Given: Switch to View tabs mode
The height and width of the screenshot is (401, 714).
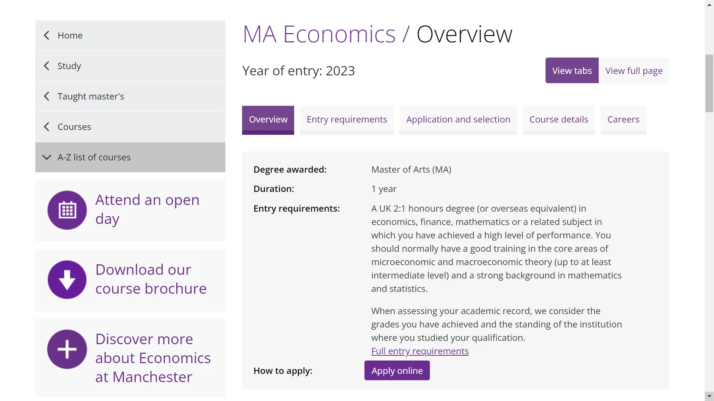Looking at the screenshot, I should coord(572,71).
